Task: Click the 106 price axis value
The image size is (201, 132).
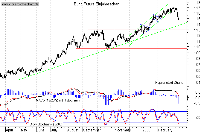Action: (x=197, y=70)
